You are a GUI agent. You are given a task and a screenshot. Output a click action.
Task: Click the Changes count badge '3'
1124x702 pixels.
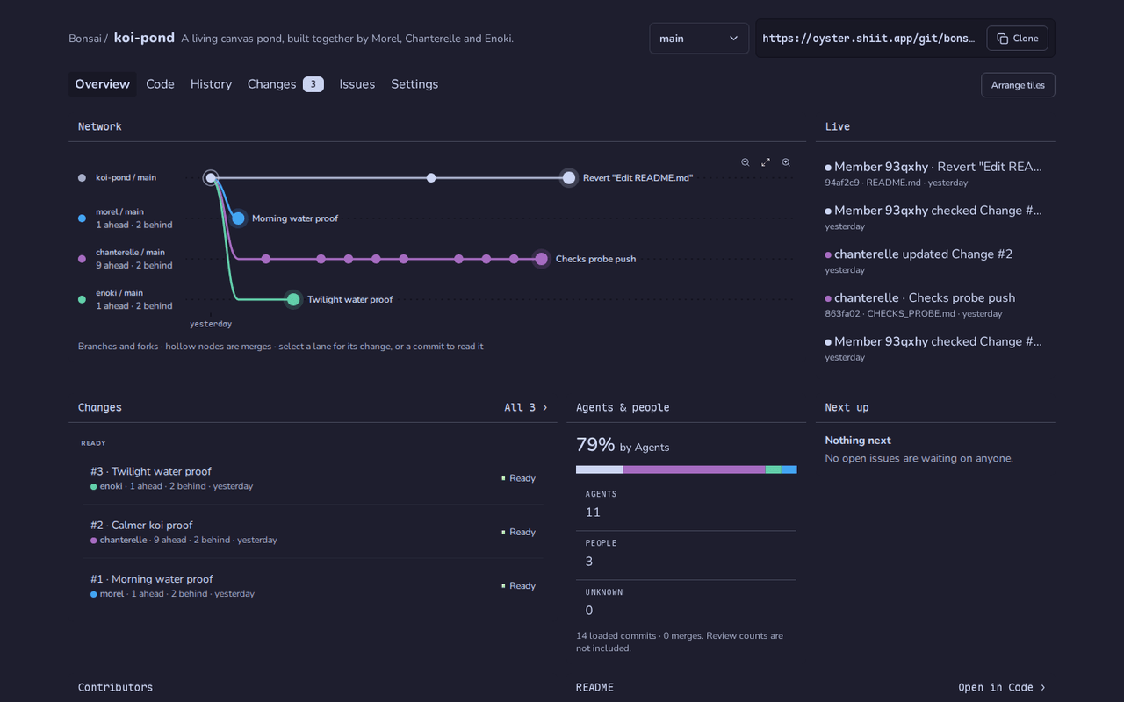coord(313,84)
